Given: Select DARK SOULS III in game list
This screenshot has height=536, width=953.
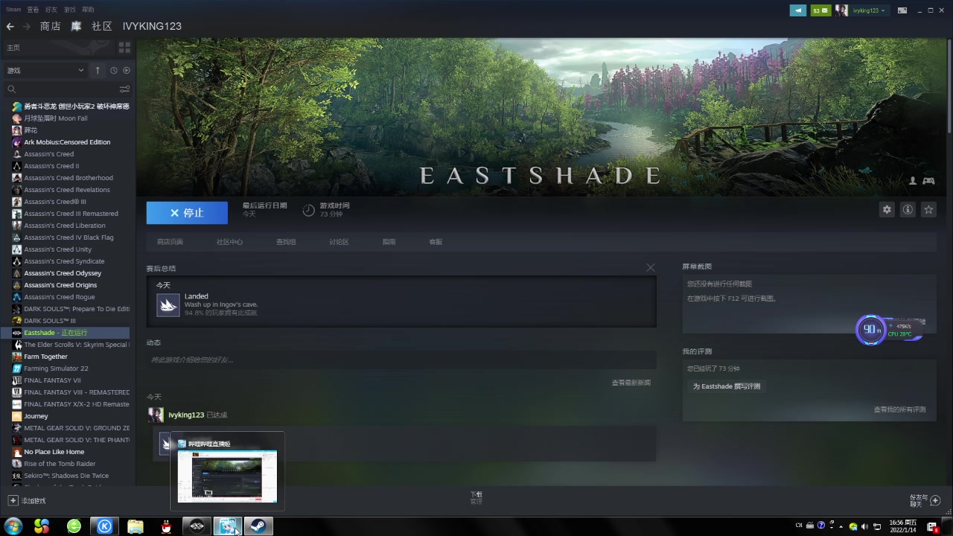Looking at the screenshot, I should coord(50,321).
